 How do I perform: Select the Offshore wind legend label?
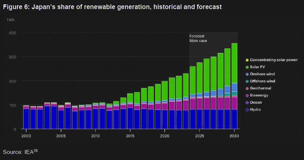(x=263, y=81)
